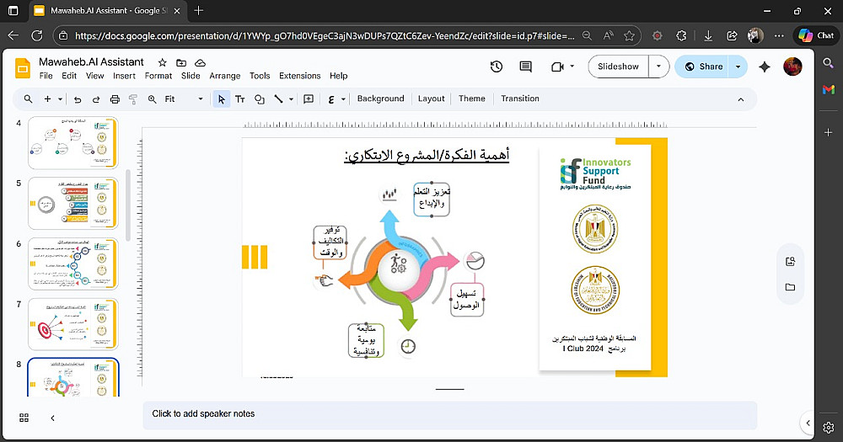Open a new browser tab

[x=198, y=10]
